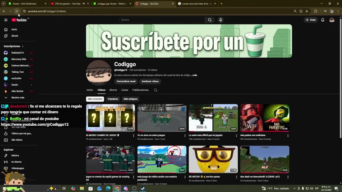Open Microsoft Edge from the taskbar

tap(108, 189)
